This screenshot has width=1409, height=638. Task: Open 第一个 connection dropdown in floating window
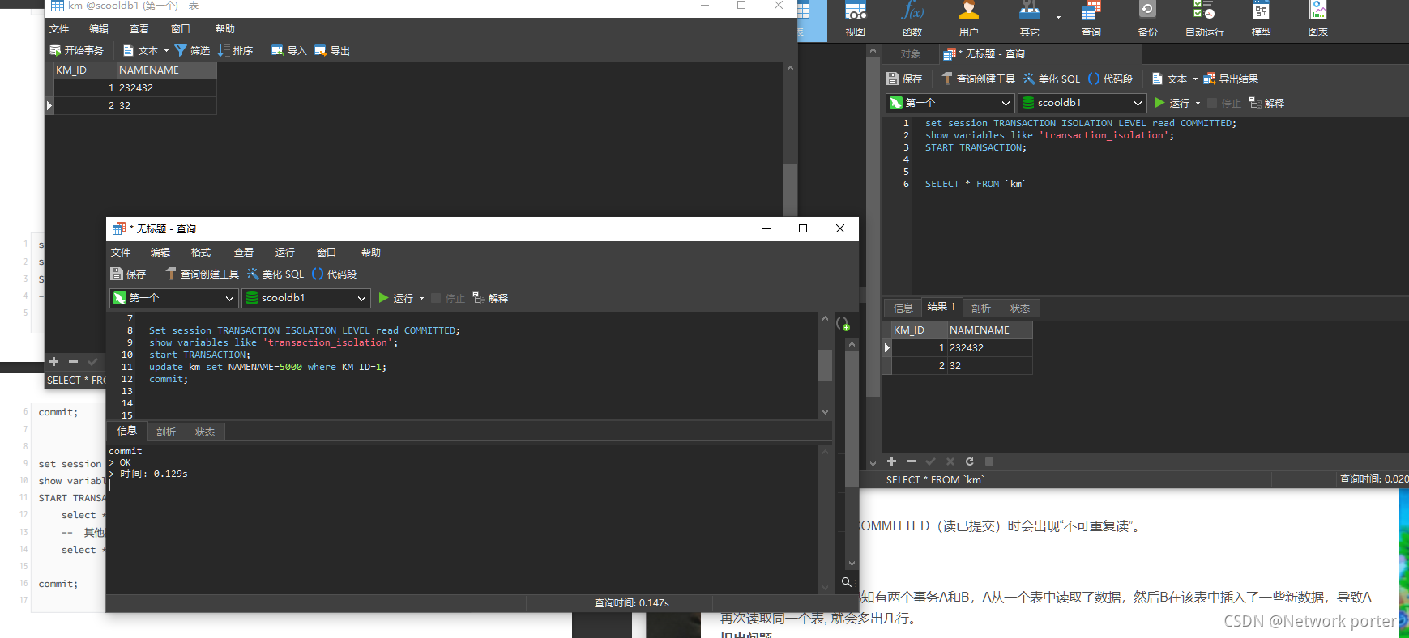(x=173, y=298)
